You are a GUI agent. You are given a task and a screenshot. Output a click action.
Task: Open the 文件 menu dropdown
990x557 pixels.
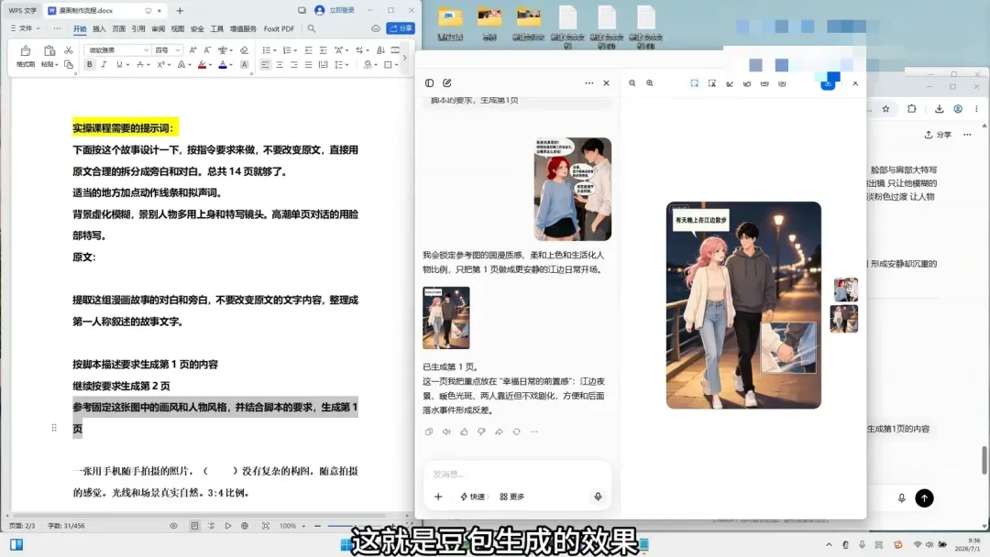click(26, 28)
